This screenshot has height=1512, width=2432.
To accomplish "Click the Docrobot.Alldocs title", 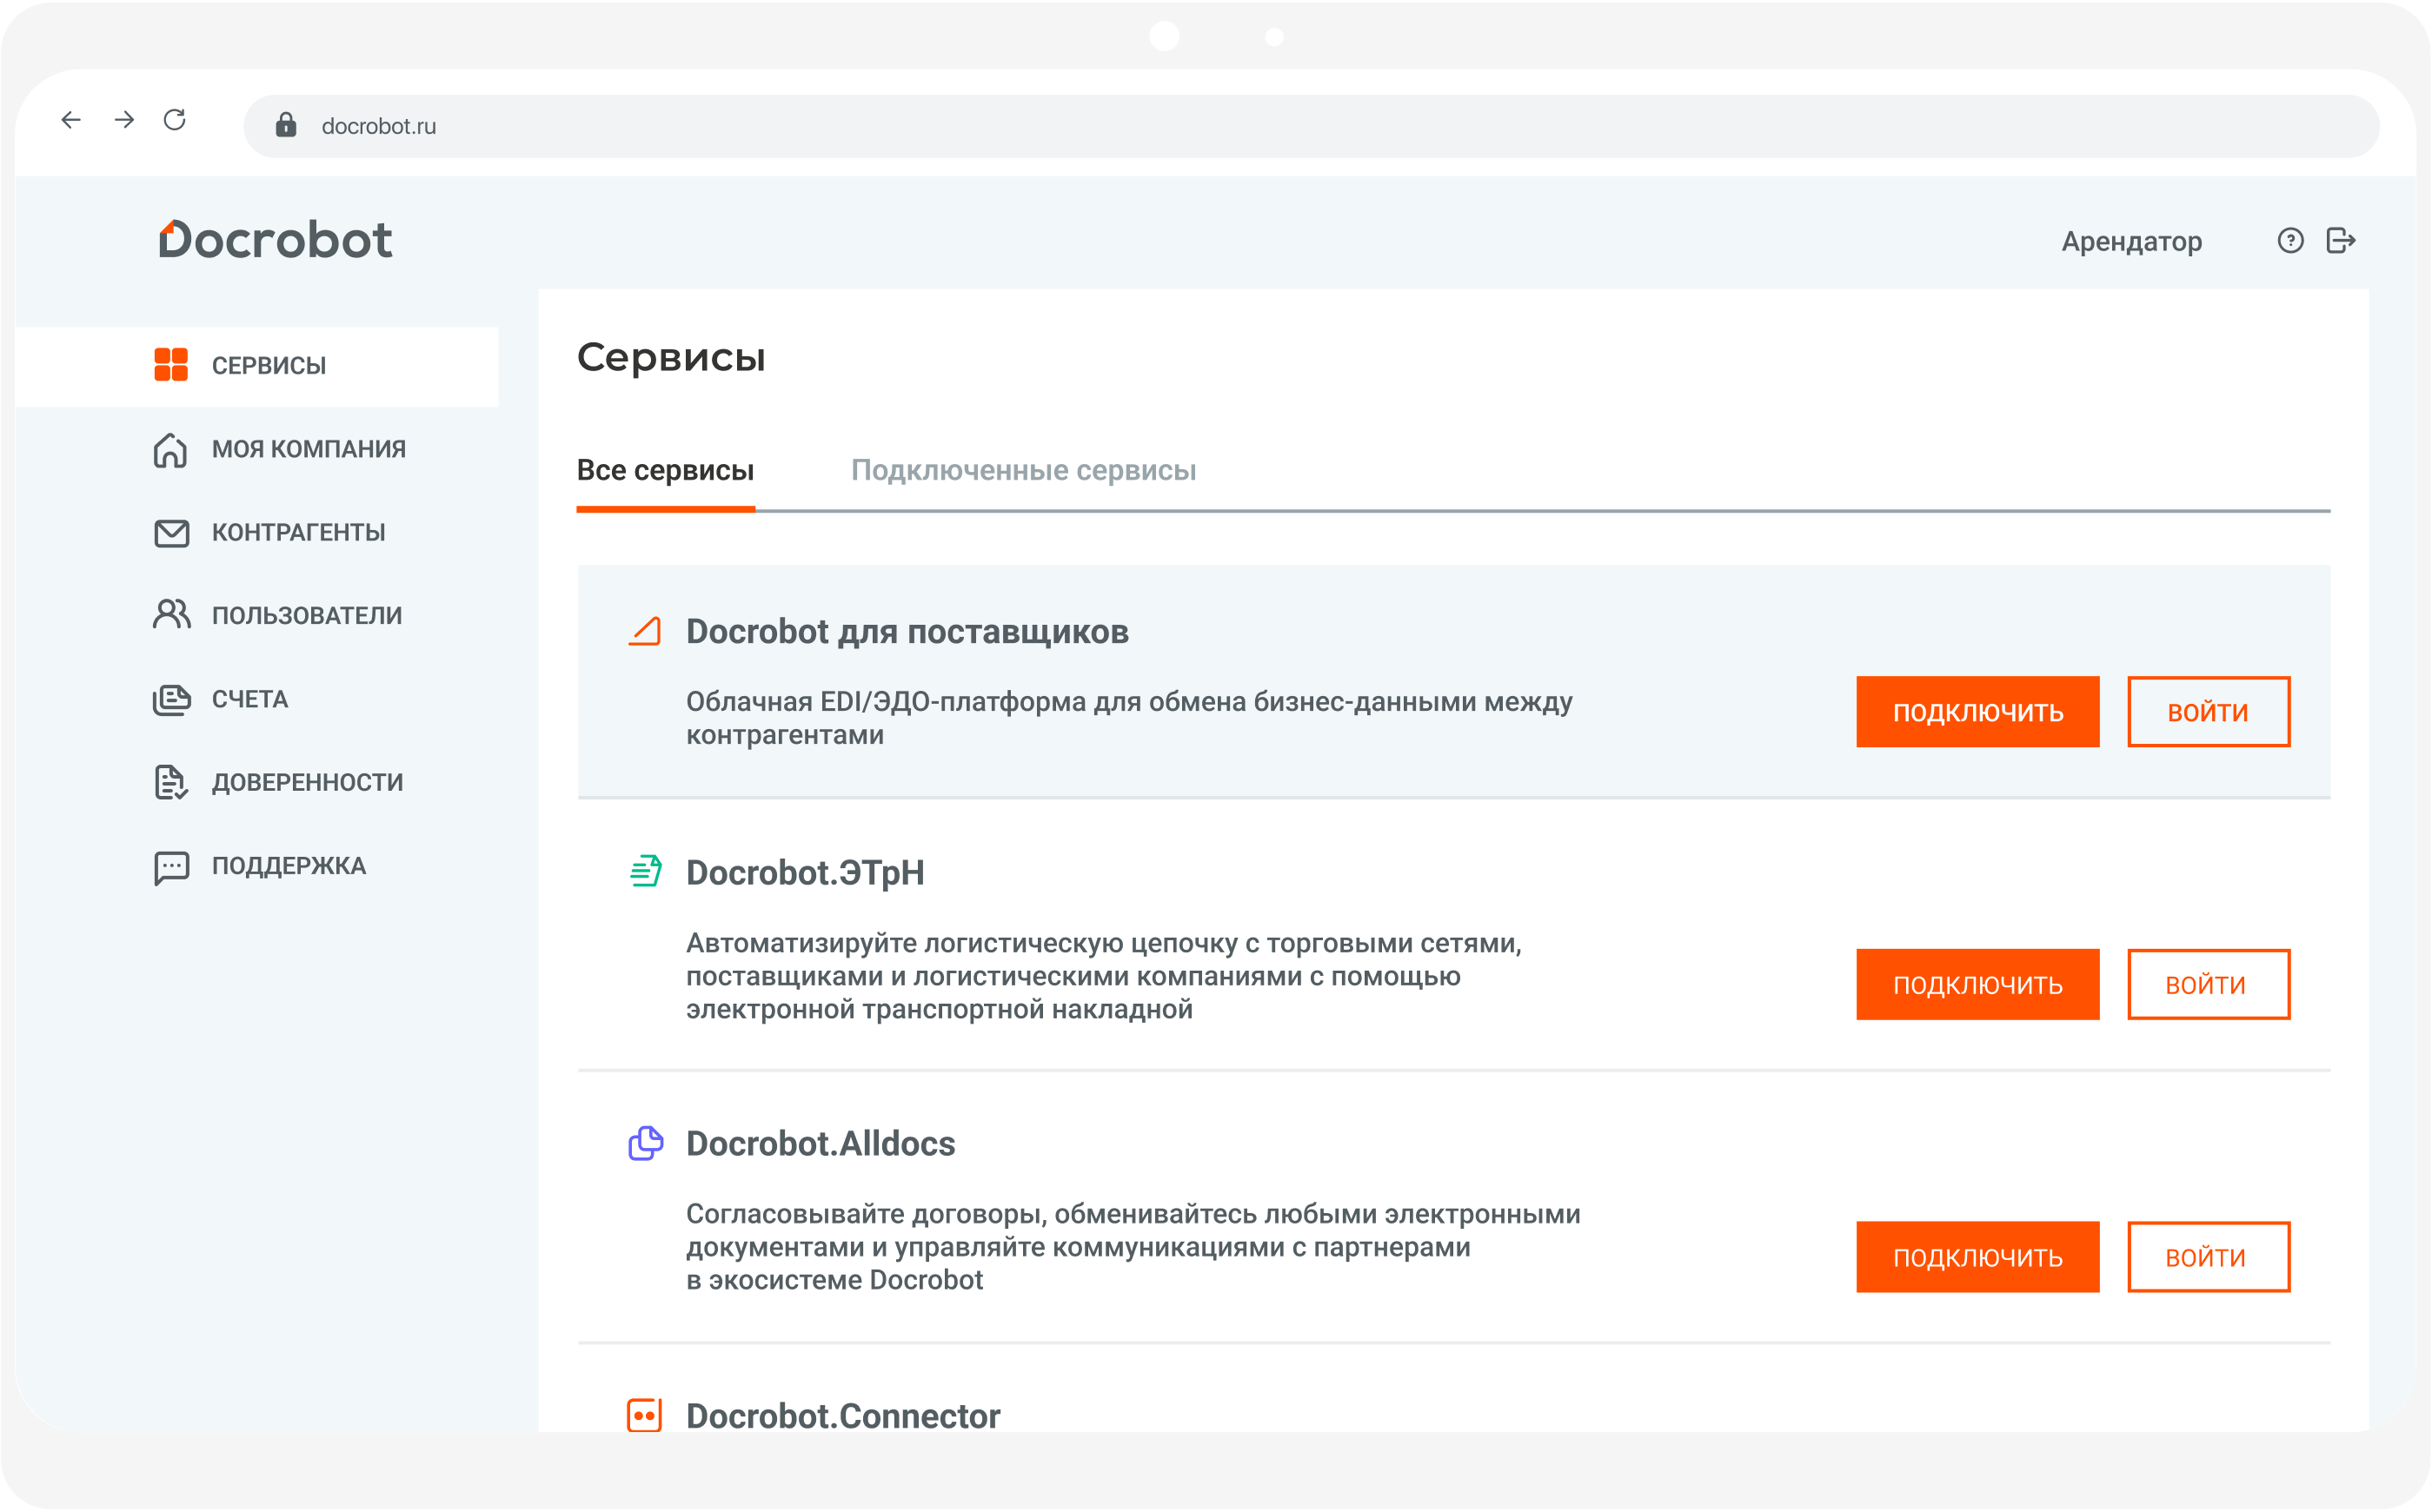I will [821, 1143].
